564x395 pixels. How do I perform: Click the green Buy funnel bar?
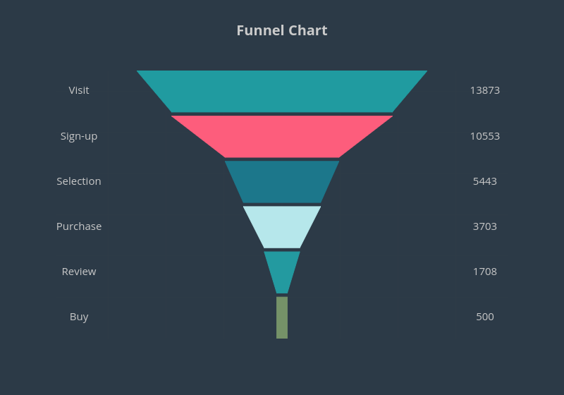pyautogui.click(x=282, y=317)
